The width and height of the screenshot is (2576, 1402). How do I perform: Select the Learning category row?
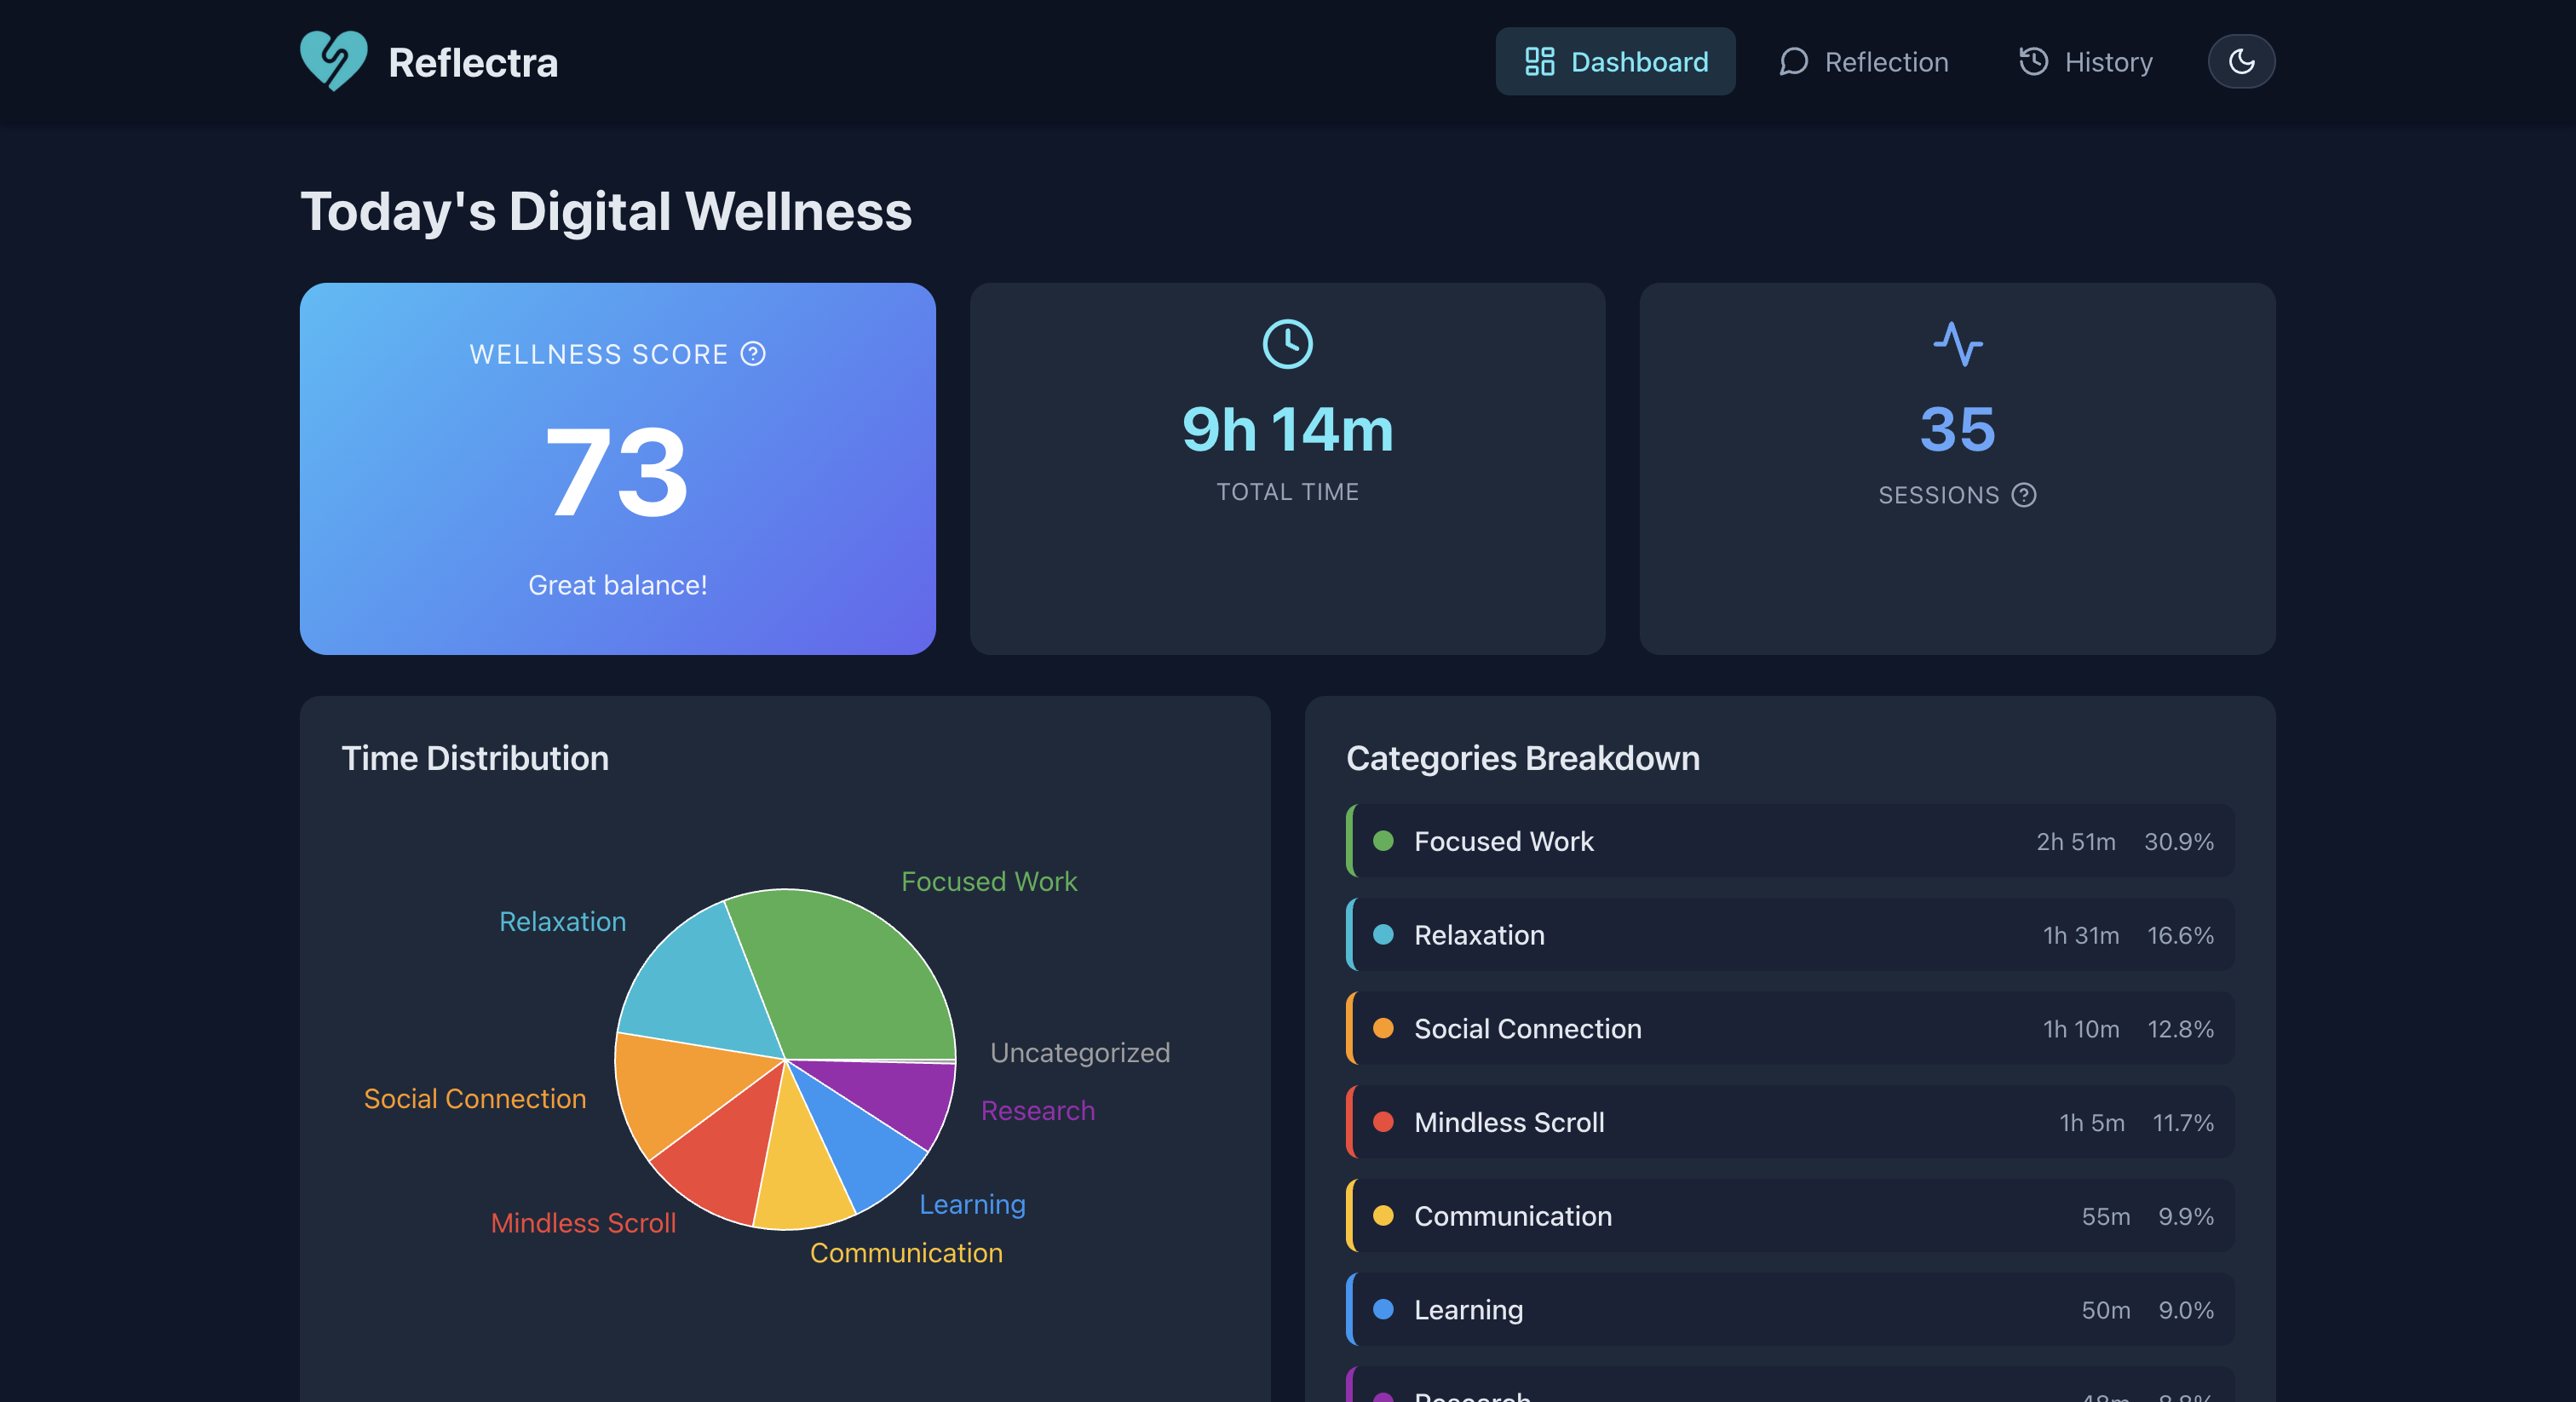tap(1789, 1309)
